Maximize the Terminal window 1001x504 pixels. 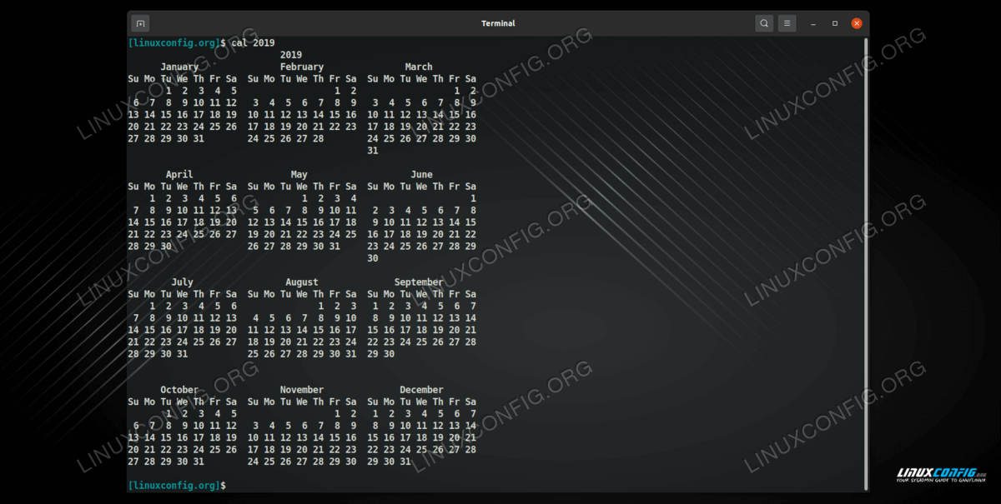coord(835,23)
